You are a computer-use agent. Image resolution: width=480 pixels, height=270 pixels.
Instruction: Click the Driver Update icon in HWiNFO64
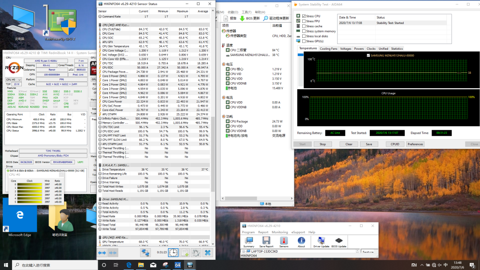[321, 242]
